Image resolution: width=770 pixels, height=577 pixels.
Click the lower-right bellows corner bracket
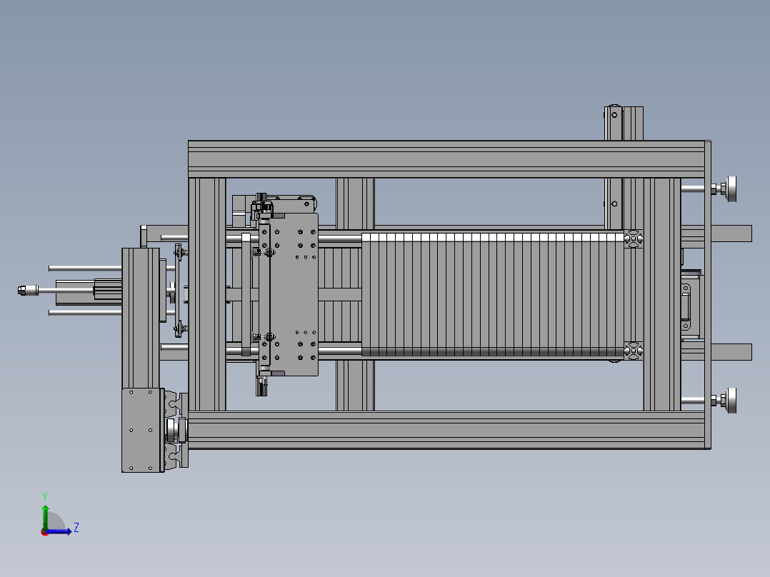click(x=634, y=351)
